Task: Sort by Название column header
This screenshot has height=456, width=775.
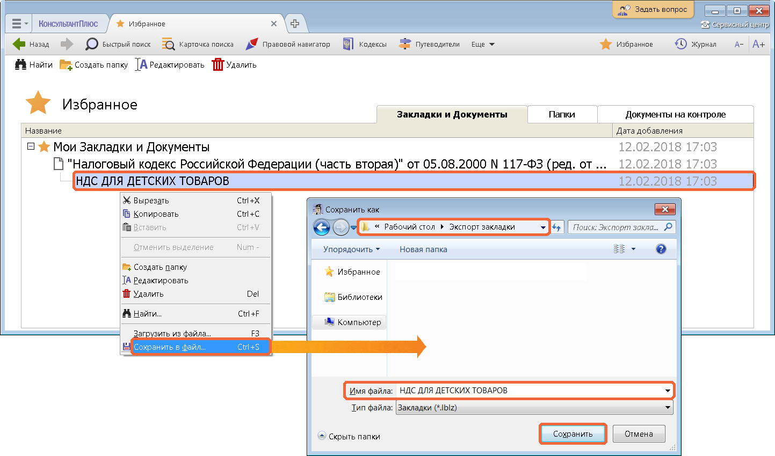Action: click(317, 131)
